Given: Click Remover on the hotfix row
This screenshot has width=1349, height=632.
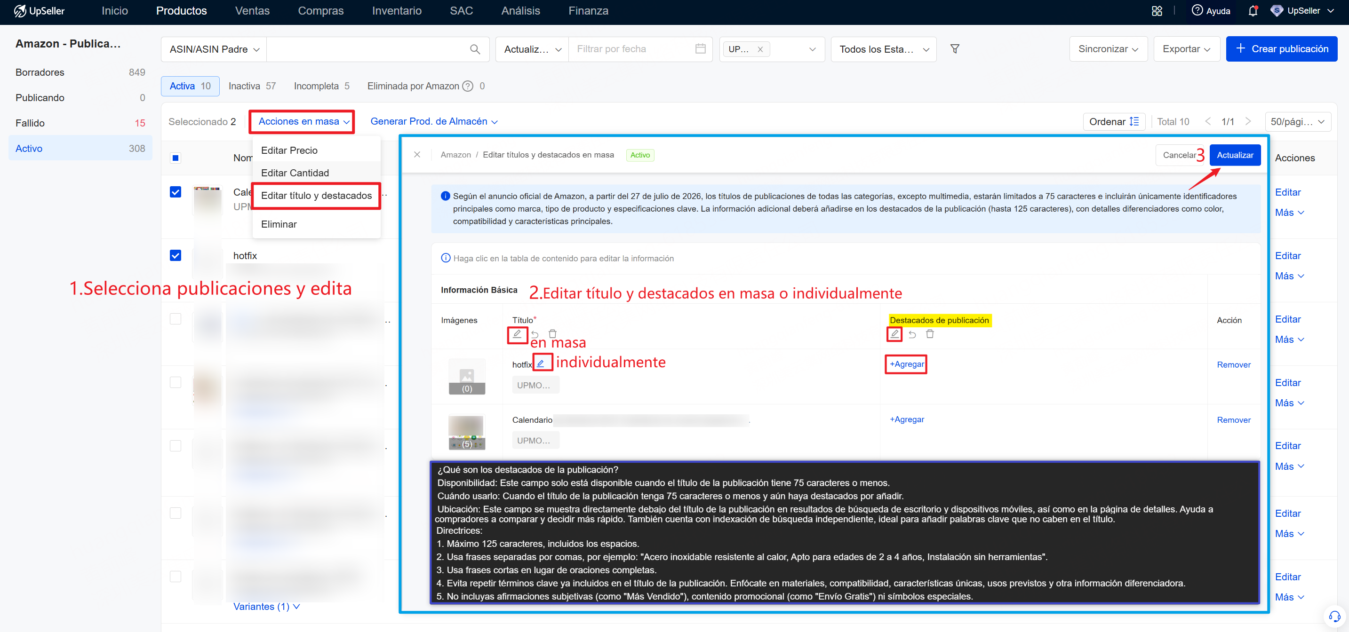Looking at the screenshot, I should (x=1233, y=364).
